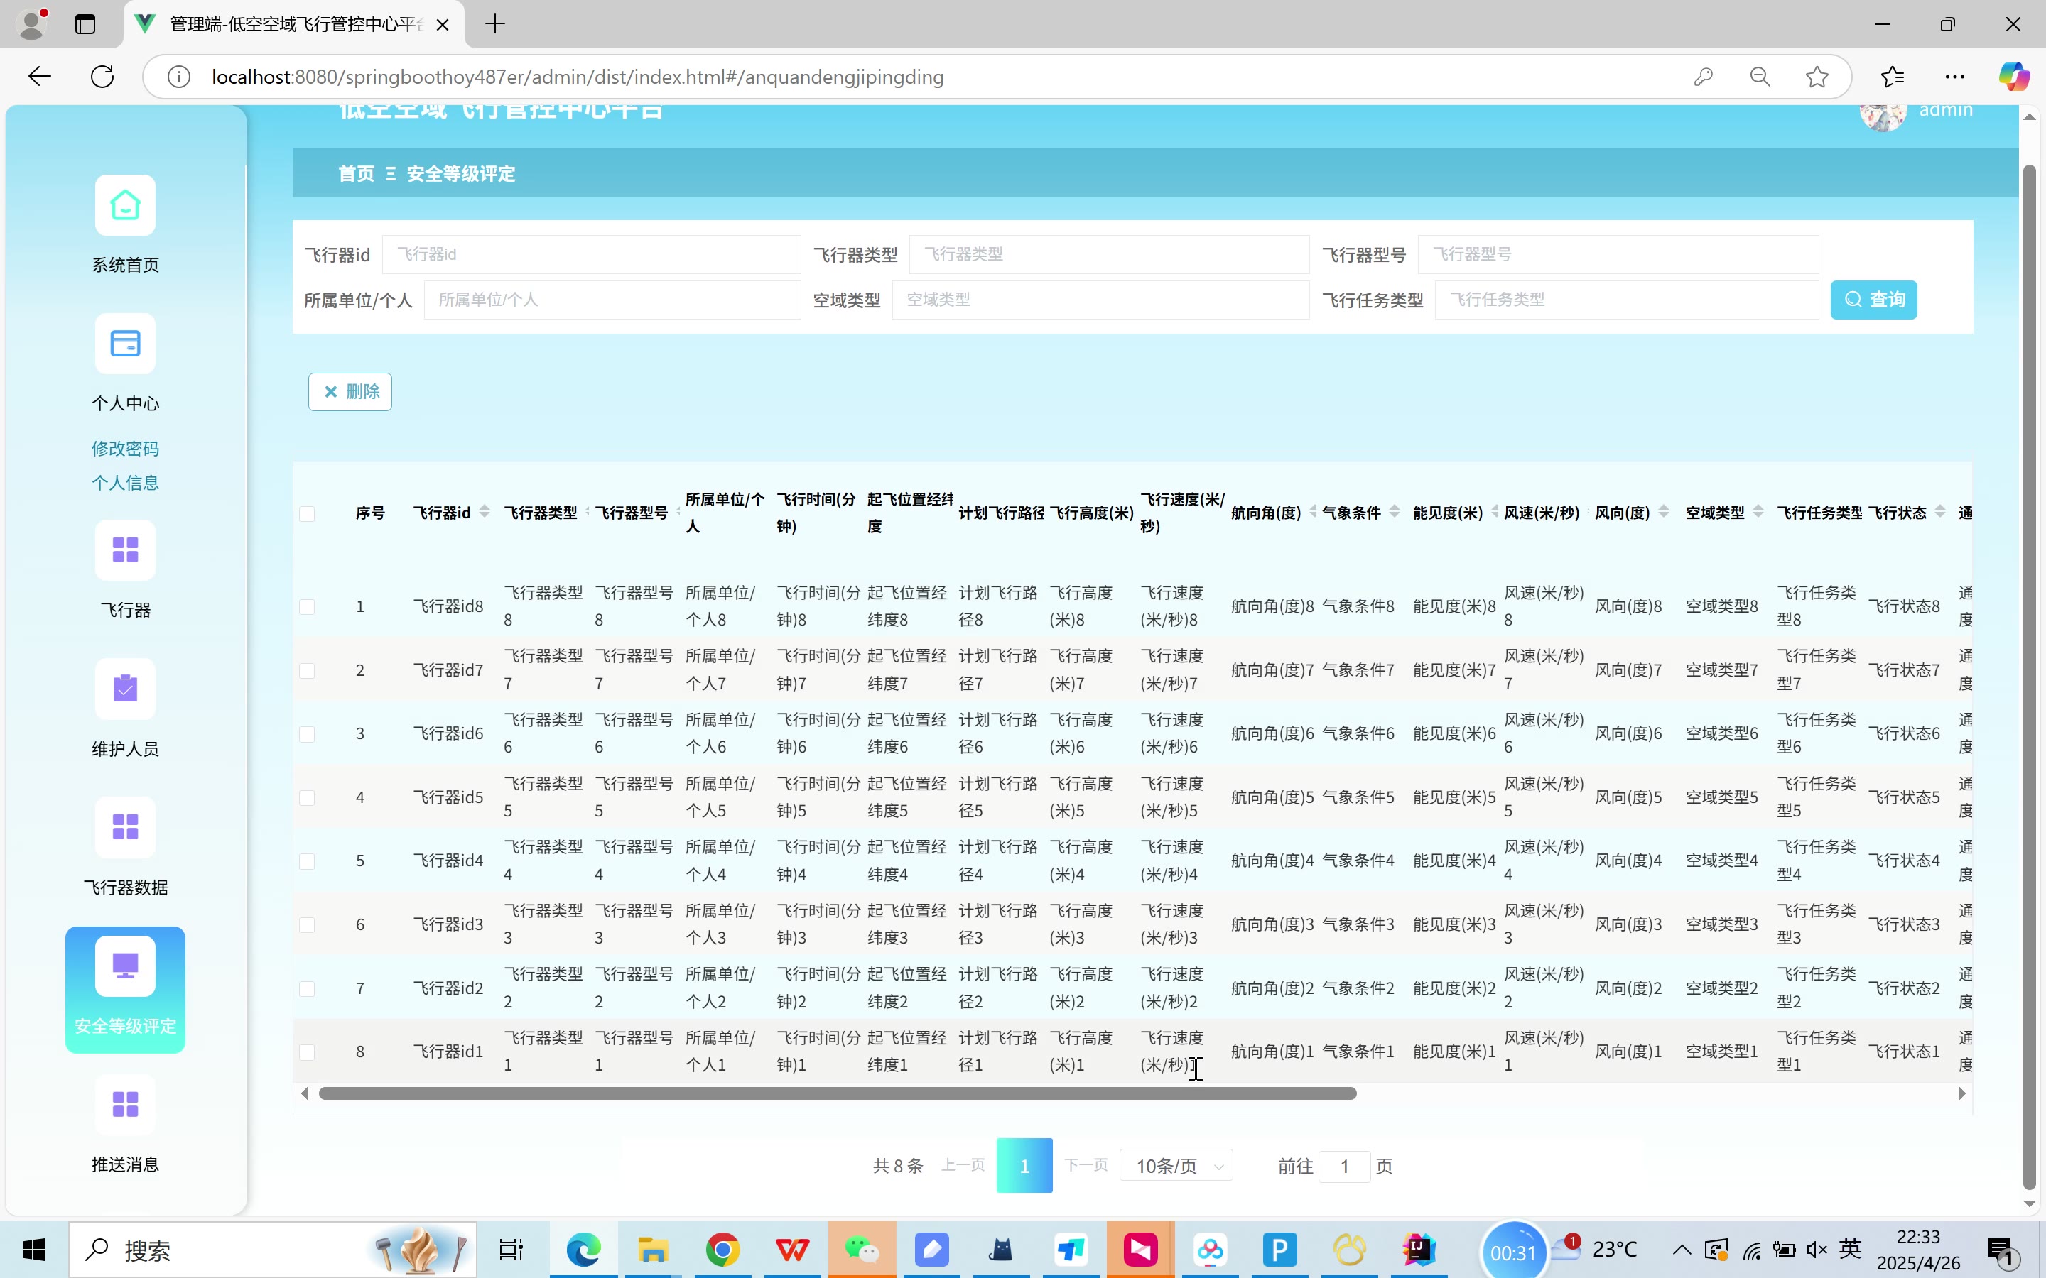Click the 安全等级评定 monitor icon
Screen dimensions: 2046x1278
(x=125, y=966)
